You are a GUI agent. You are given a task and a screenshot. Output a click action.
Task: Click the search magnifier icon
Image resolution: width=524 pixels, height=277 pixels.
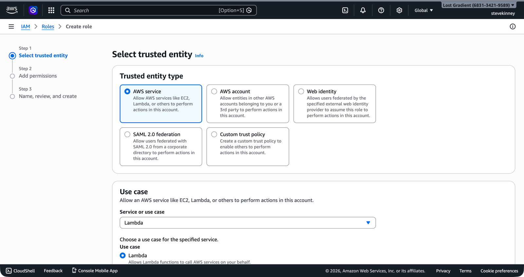[x=68, y=10]
